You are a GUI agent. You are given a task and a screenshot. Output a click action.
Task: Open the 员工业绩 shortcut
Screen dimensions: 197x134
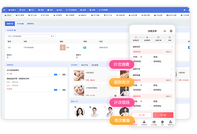click(x=32, y=15)
